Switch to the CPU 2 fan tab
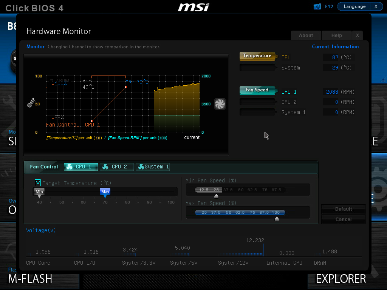The width and height of the screenshot is (387, 290). tap(116, 167)
